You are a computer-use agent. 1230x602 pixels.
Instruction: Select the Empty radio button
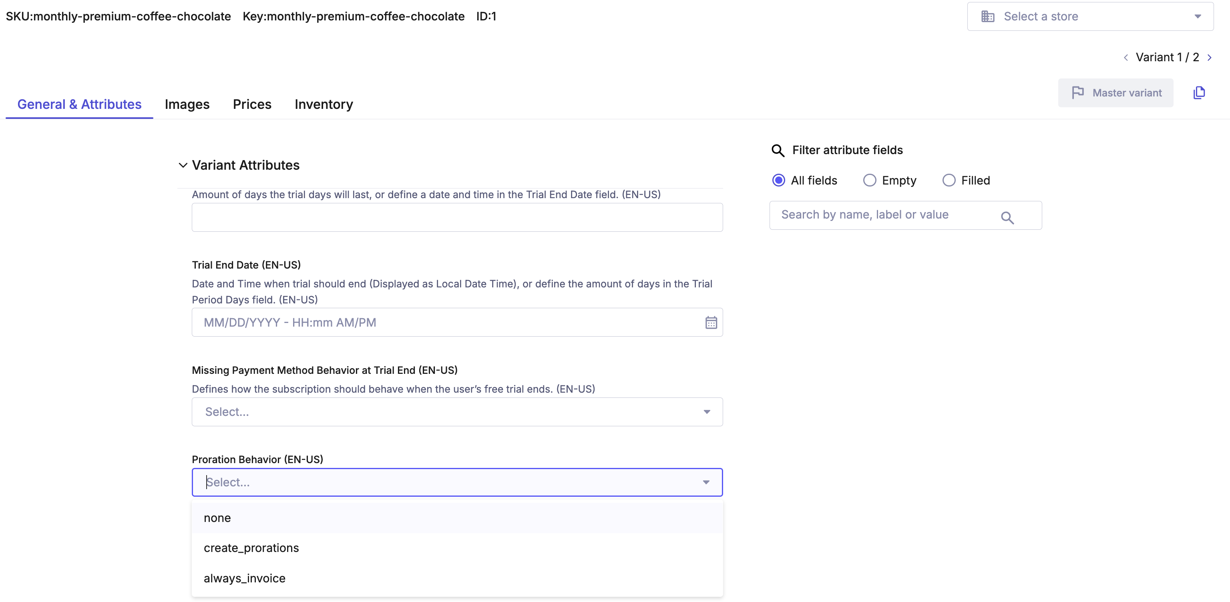870,181
